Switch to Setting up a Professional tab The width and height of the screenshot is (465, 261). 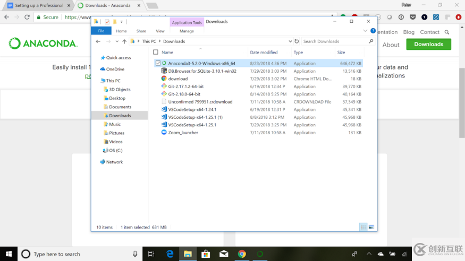(x=39, y=5)
